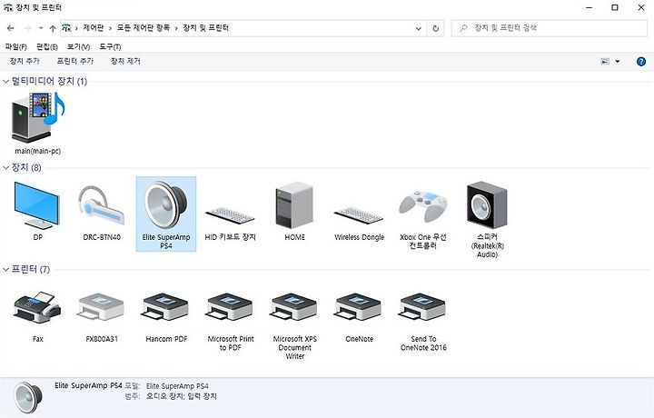Select the Microsoft XPS Document Writer icon
The image size is (654, 418).
point(294,307)
